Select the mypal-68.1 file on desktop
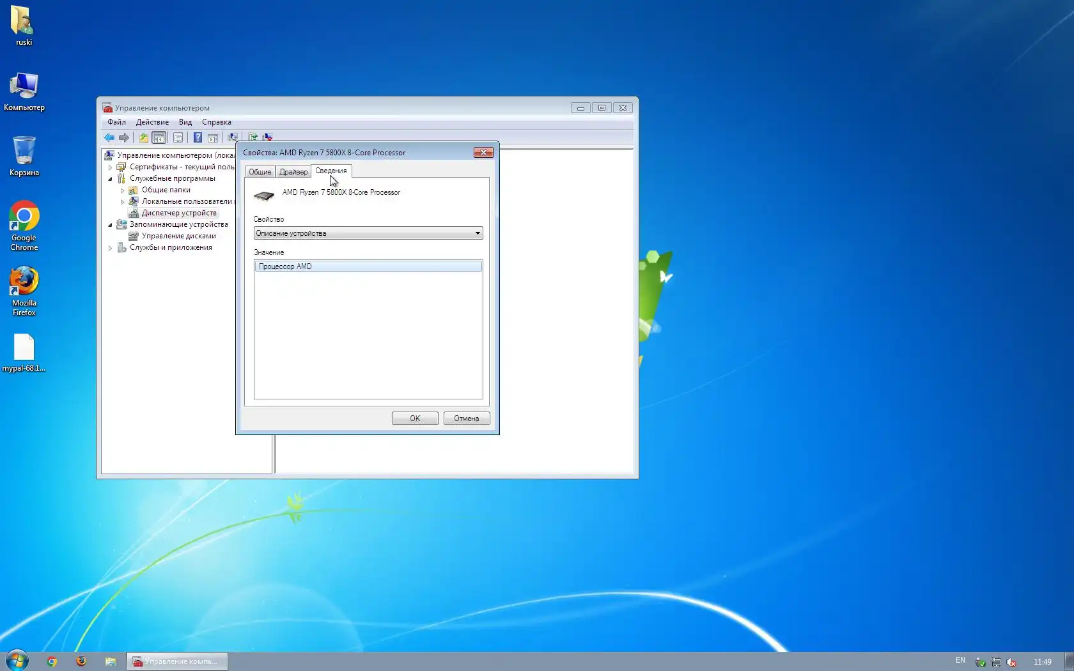 [x=24, y=352]
